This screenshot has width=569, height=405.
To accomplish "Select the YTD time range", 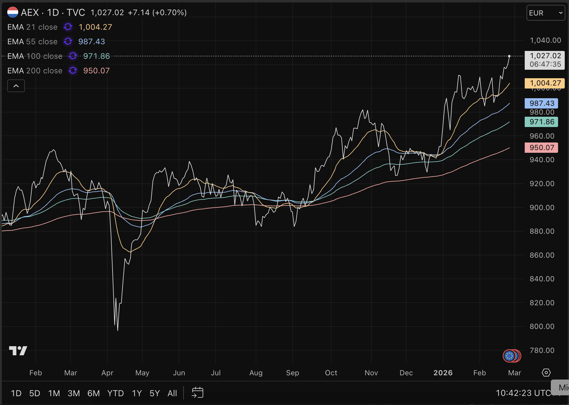I will (x=115, y=393).
